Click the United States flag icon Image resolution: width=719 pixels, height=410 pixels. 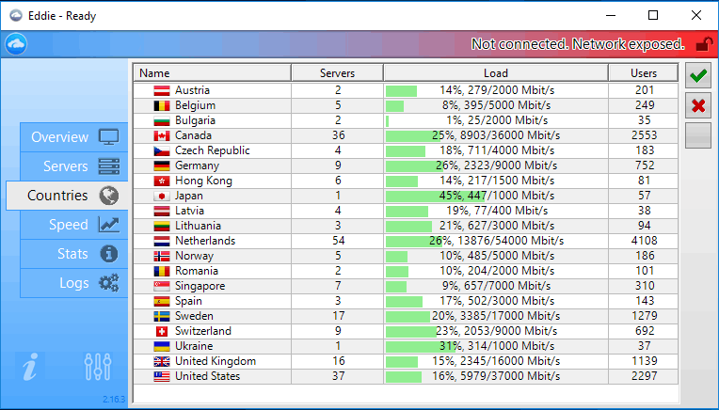coord(162,376)
